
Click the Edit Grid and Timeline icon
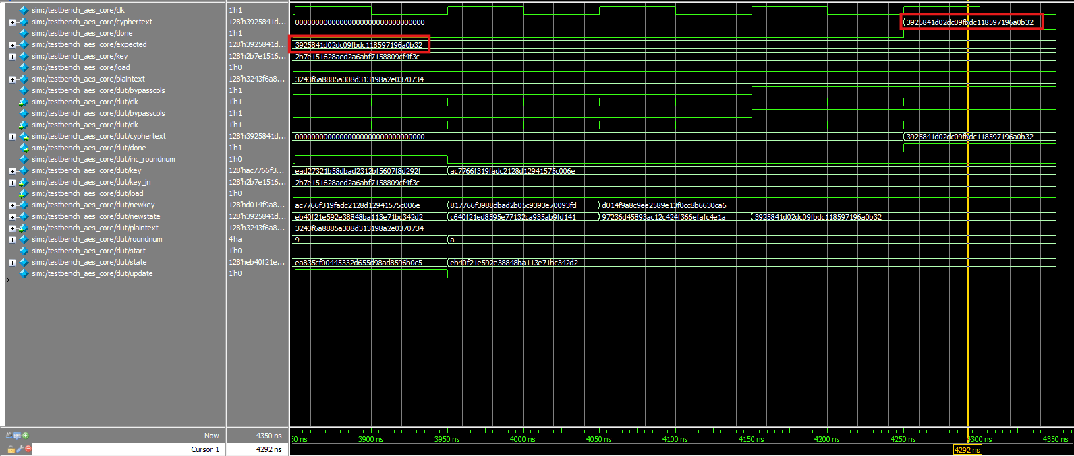tap(18, 436)
